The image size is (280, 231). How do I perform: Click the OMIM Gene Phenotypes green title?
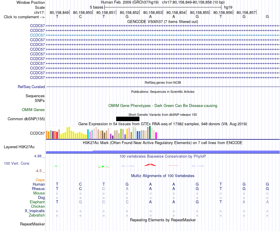tap(163, 105)
